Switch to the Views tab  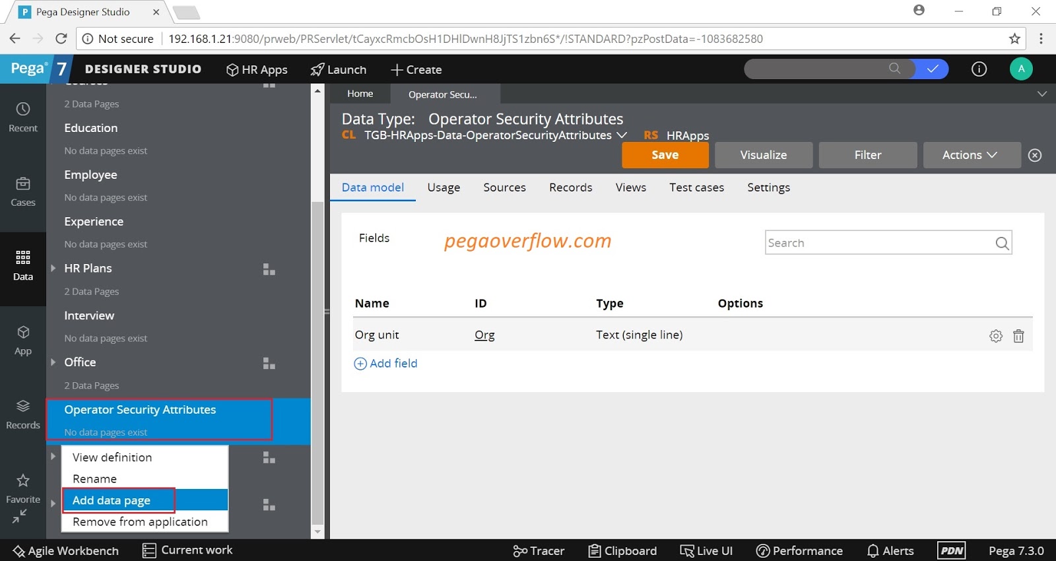tap(631, 187)
